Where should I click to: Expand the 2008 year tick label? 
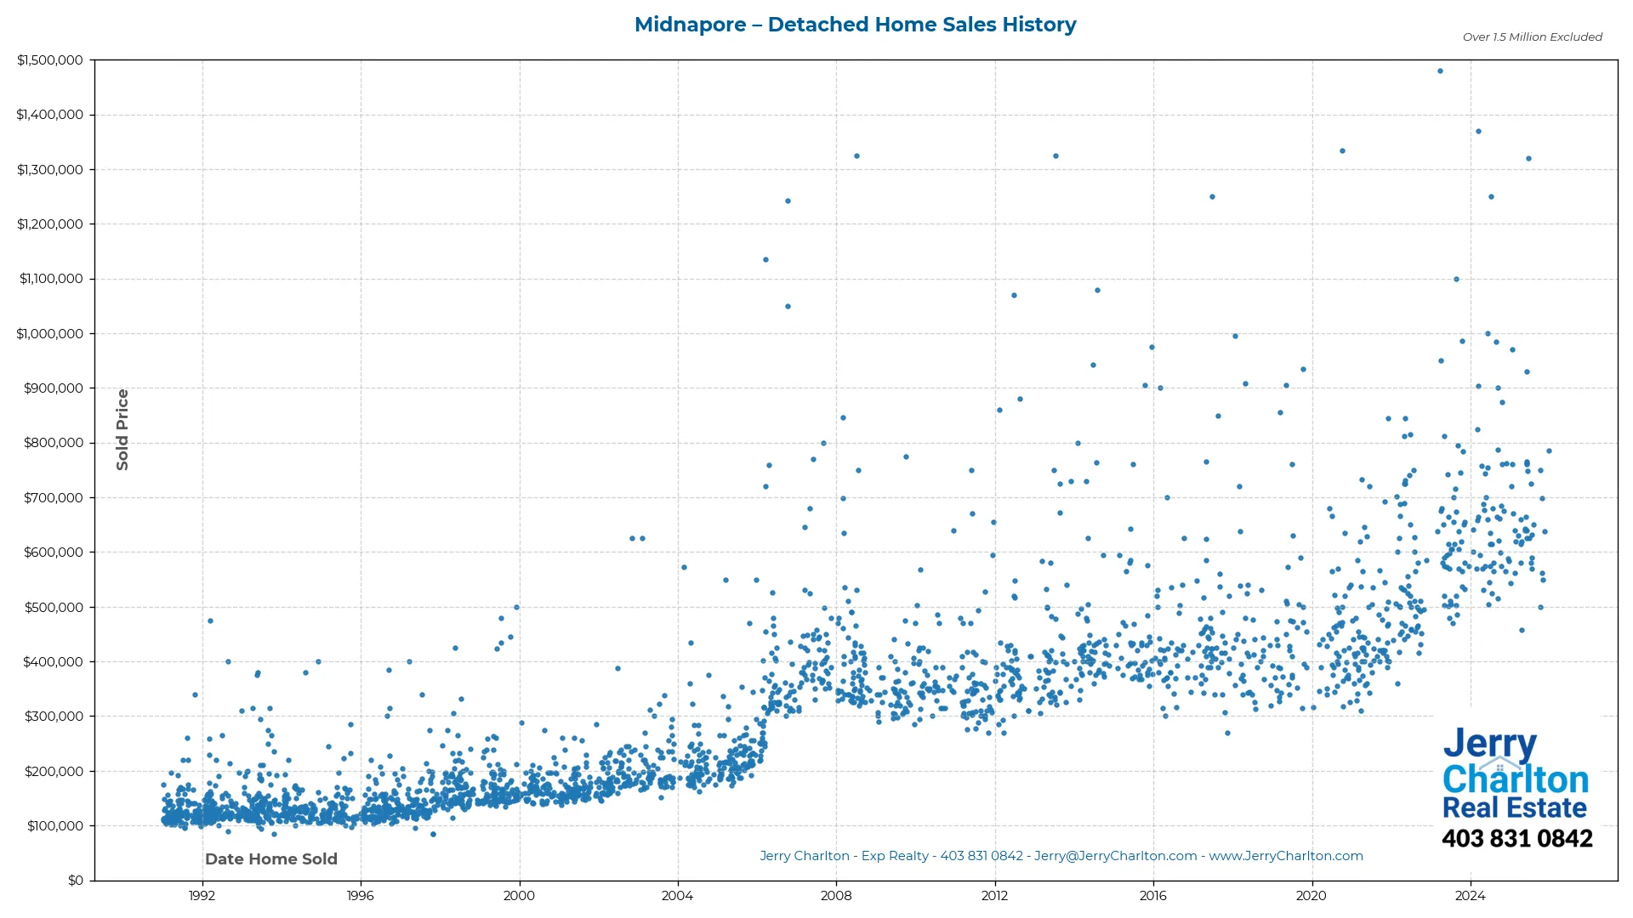pyautogui.click(x=837, y=895)
